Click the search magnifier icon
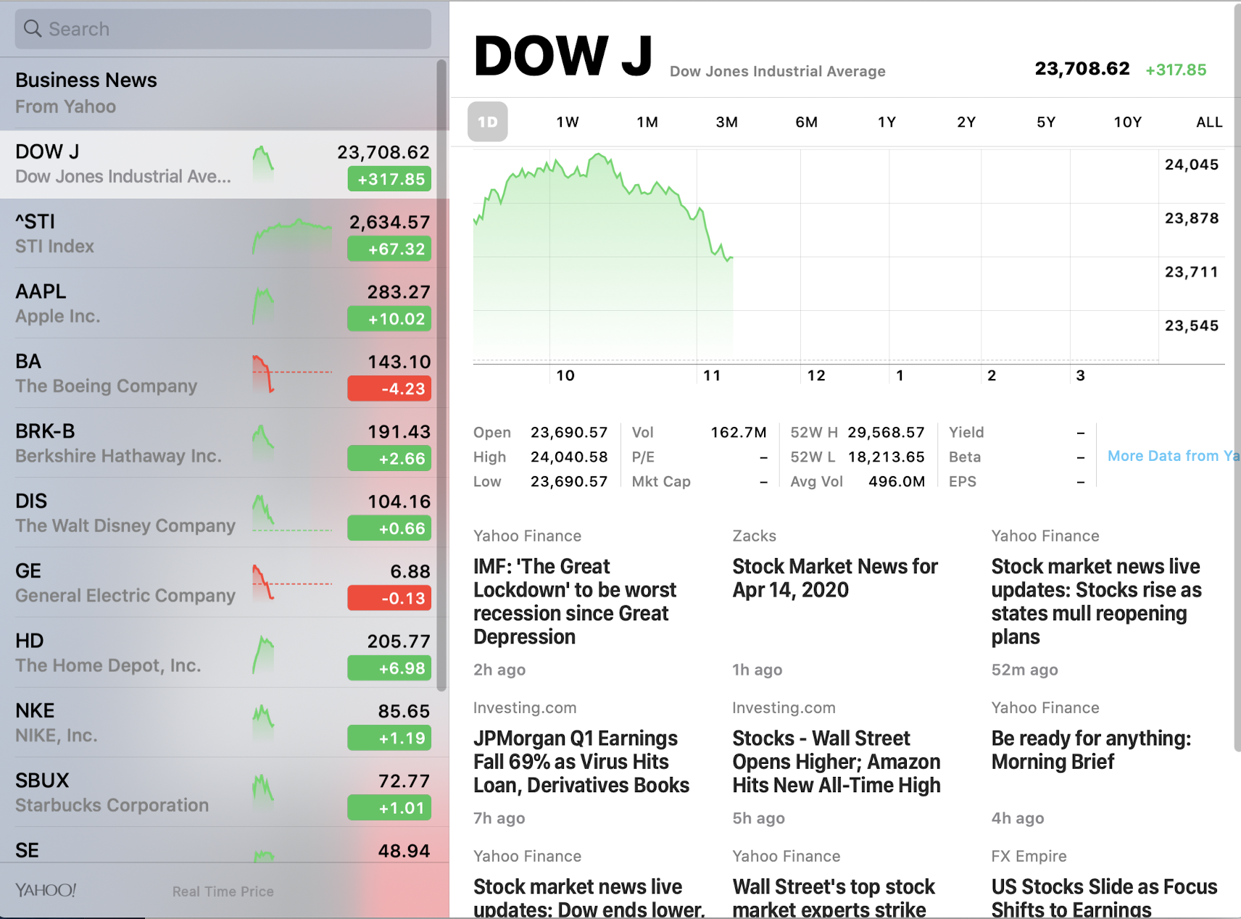Viewport: 1241px width, 919px height. click(x=32, y=28)
